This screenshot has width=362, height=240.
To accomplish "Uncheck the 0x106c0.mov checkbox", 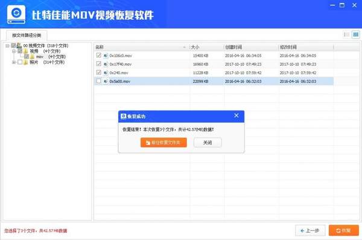I will [x=98, y=55].
